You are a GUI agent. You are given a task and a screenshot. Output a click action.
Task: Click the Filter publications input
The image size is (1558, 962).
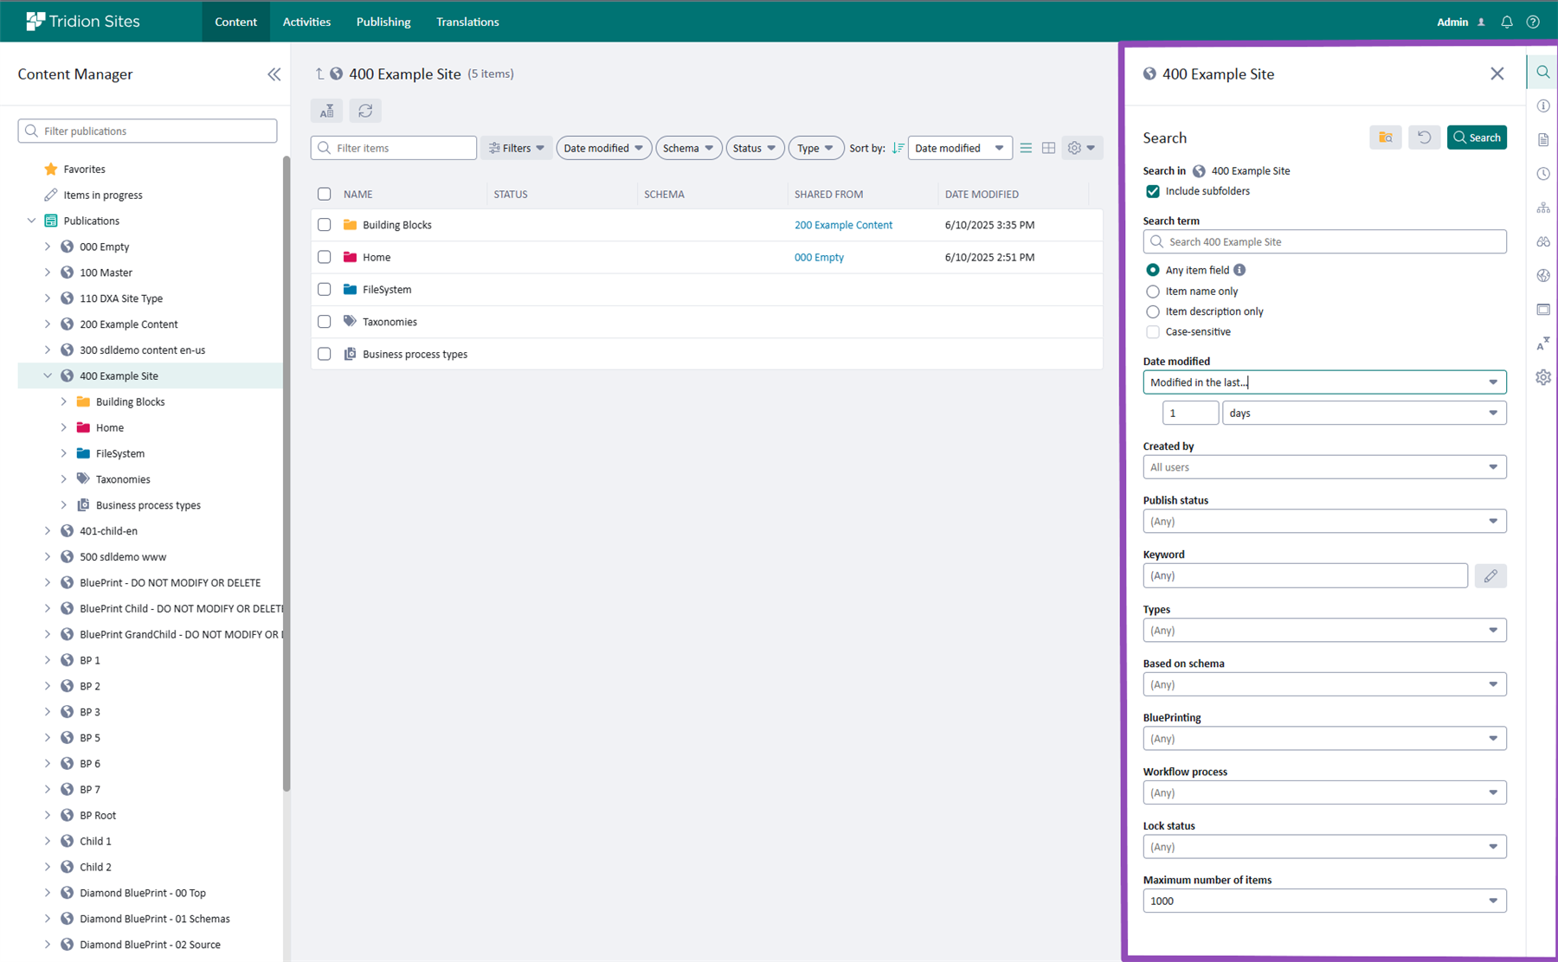(147, 131)
